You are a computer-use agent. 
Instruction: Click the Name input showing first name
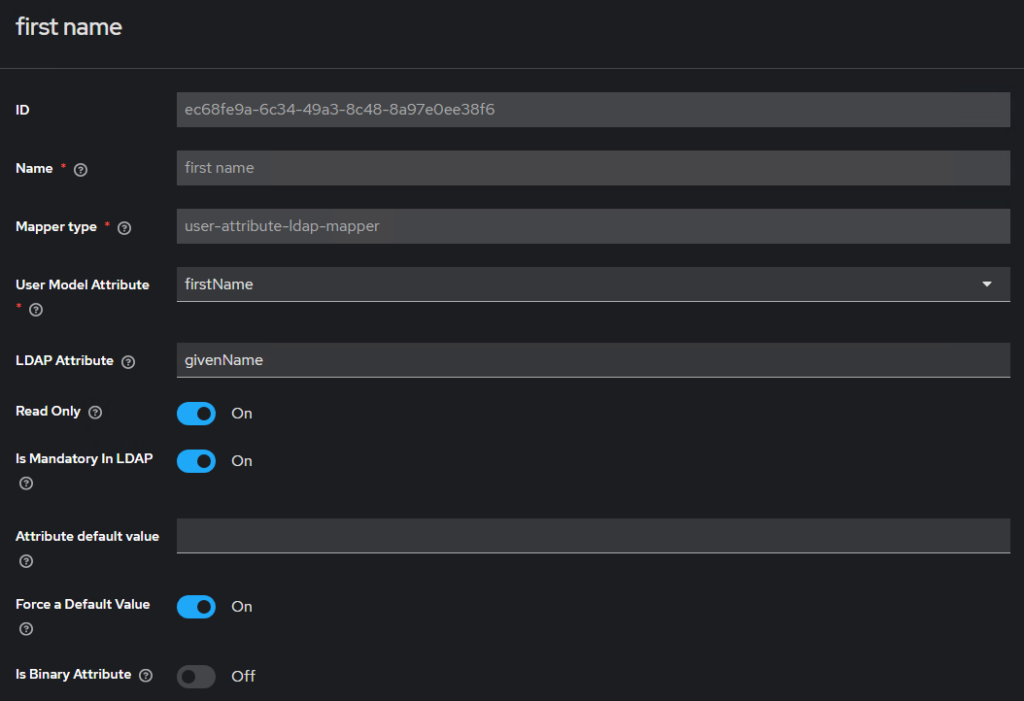(593, 168)
